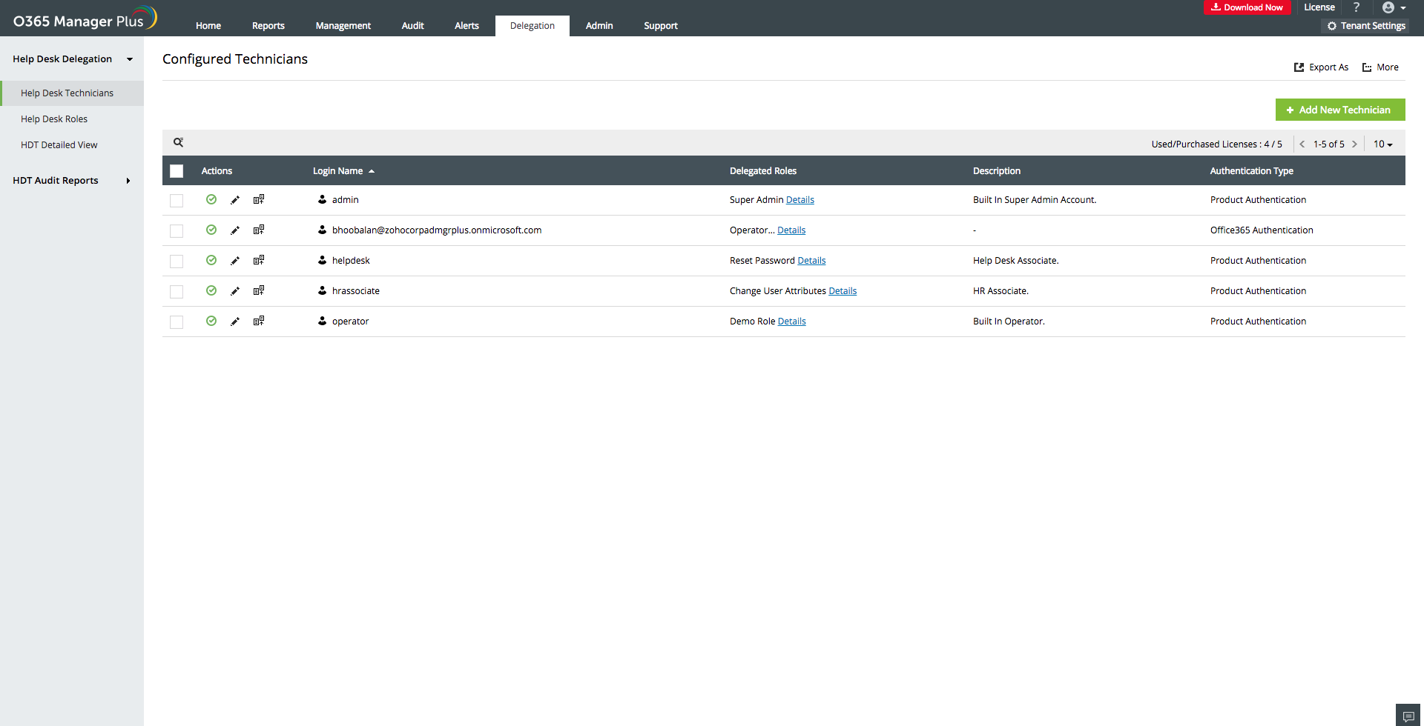Viewport: 1424px width, 726px height.
Task: Sort the table by the Login Name column
Action: click(x=338, y=171)
